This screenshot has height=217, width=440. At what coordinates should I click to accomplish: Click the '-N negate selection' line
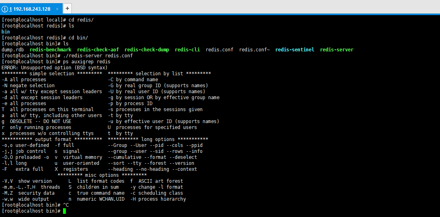[x=28, y=85]
